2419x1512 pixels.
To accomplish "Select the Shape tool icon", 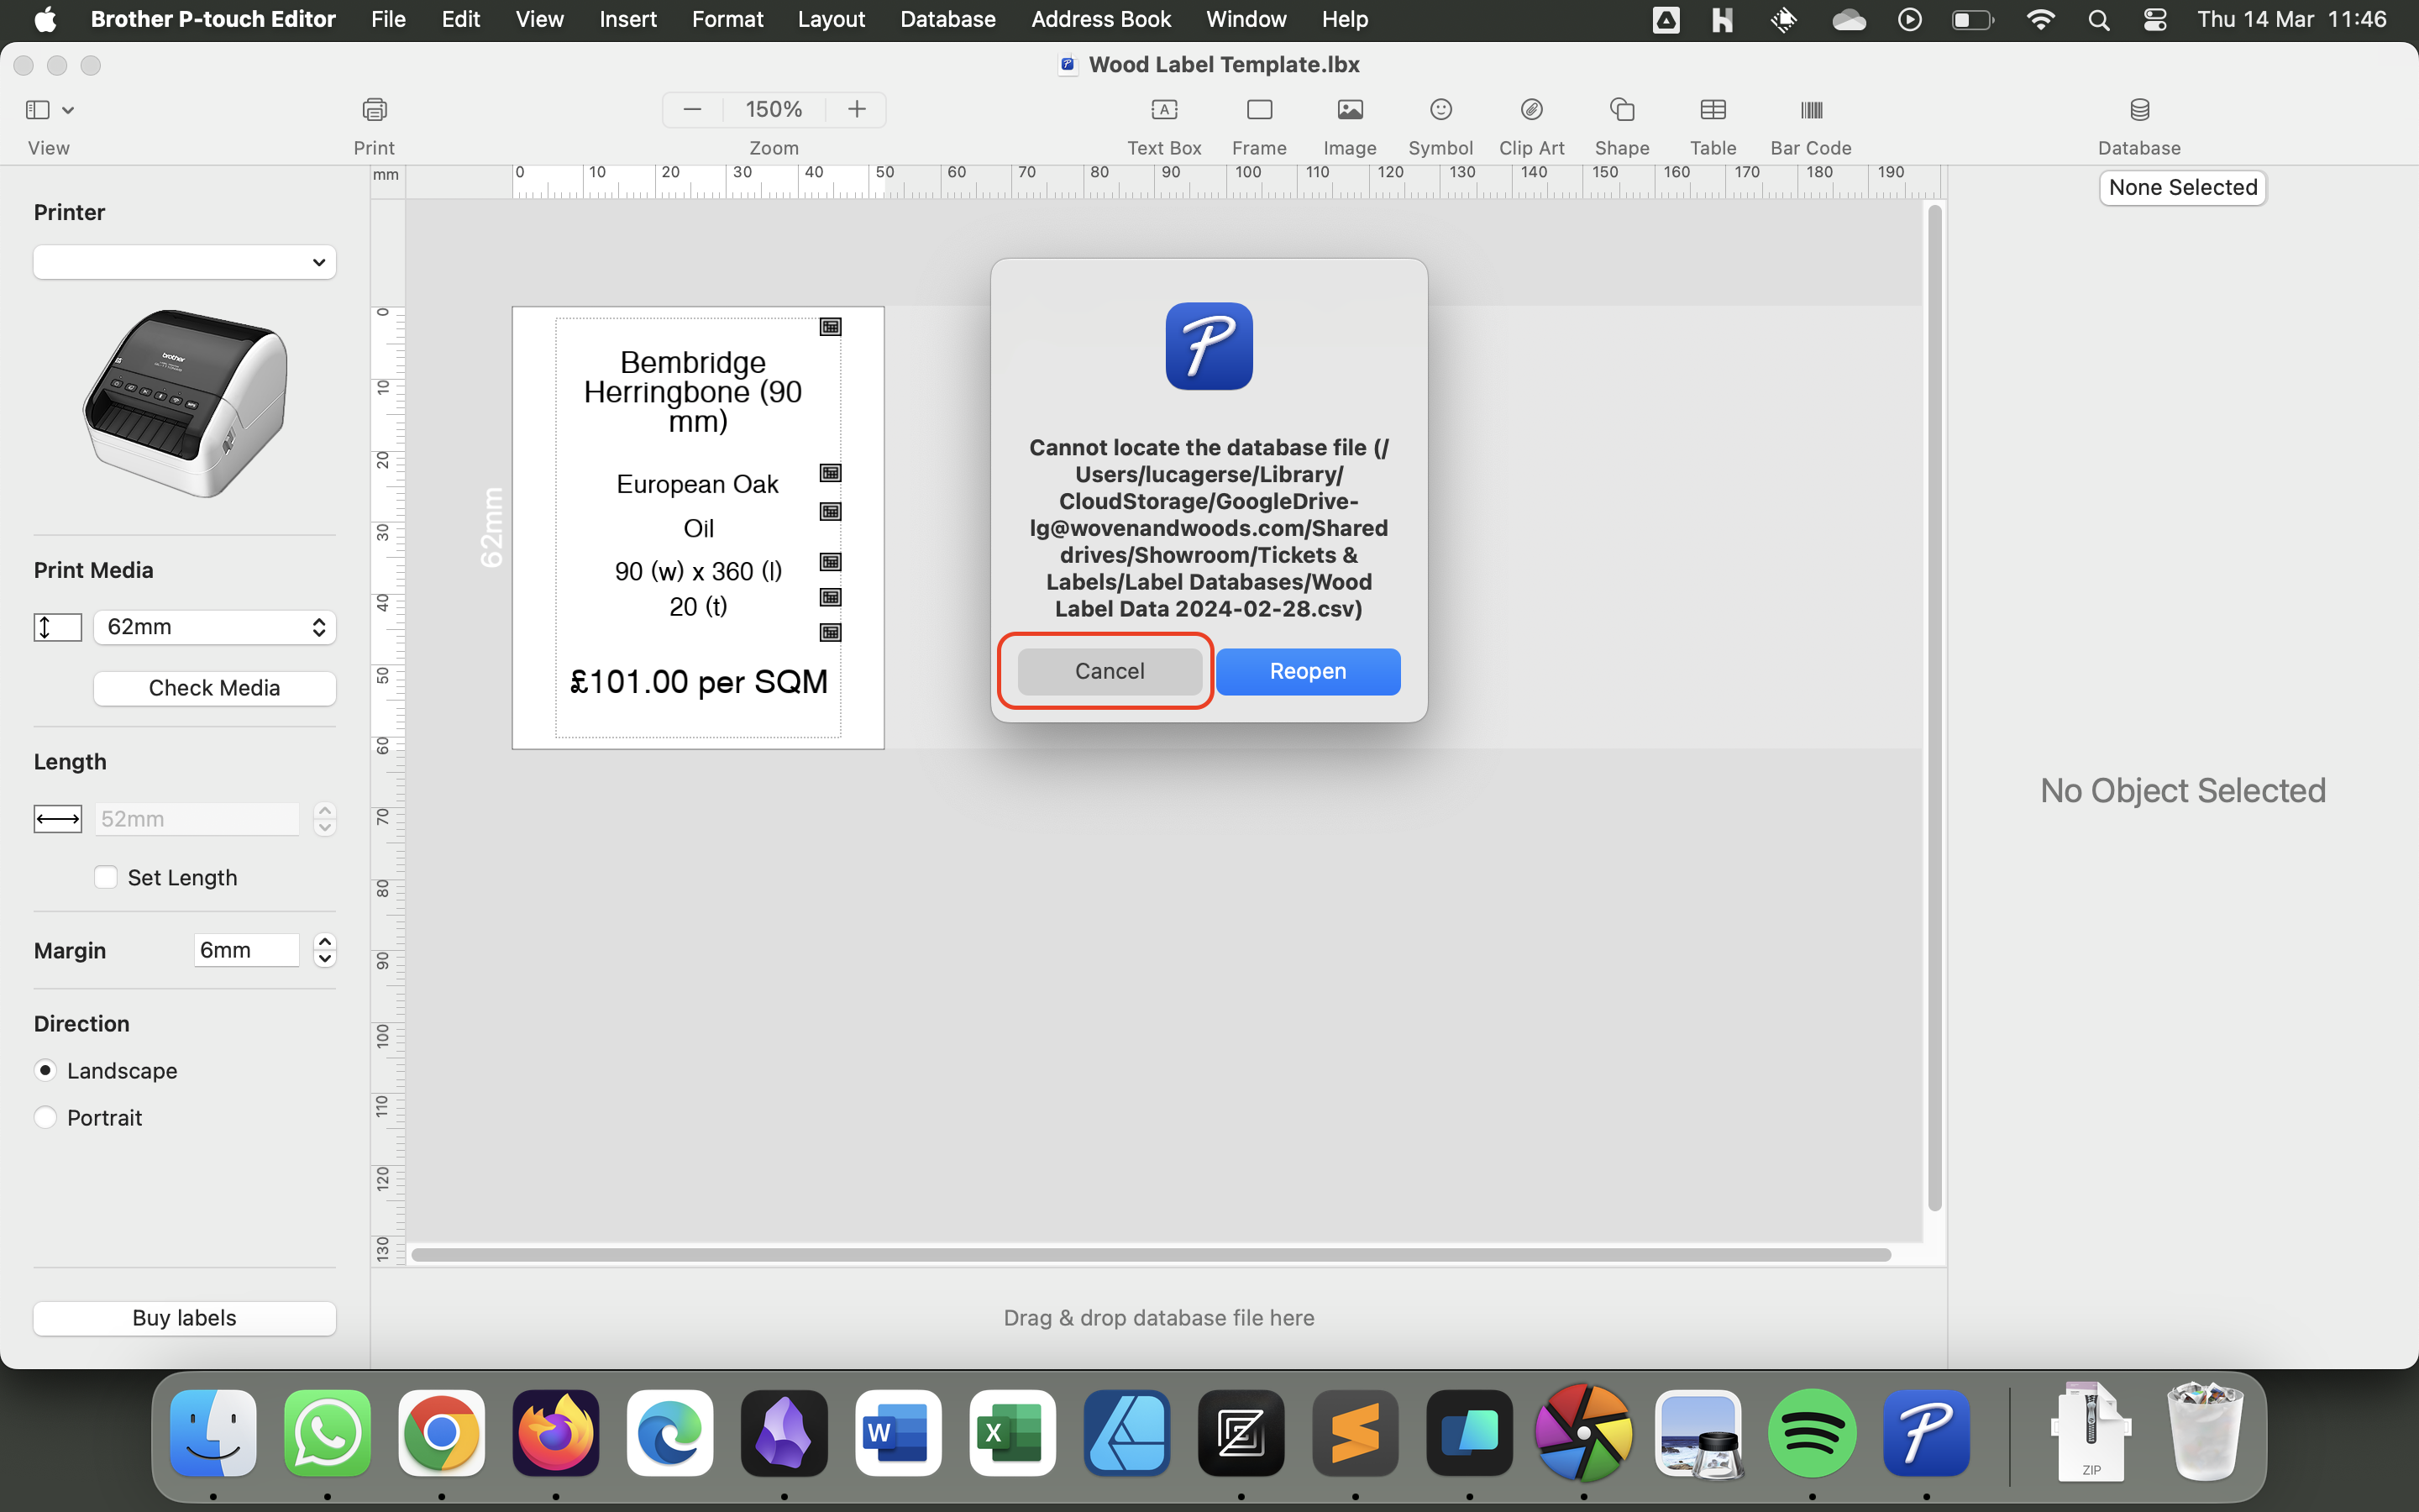I will coord(1621,110).
